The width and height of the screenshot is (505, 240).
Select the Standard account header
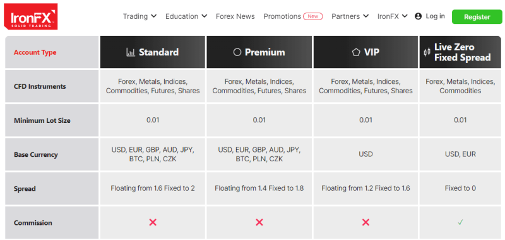153,52
